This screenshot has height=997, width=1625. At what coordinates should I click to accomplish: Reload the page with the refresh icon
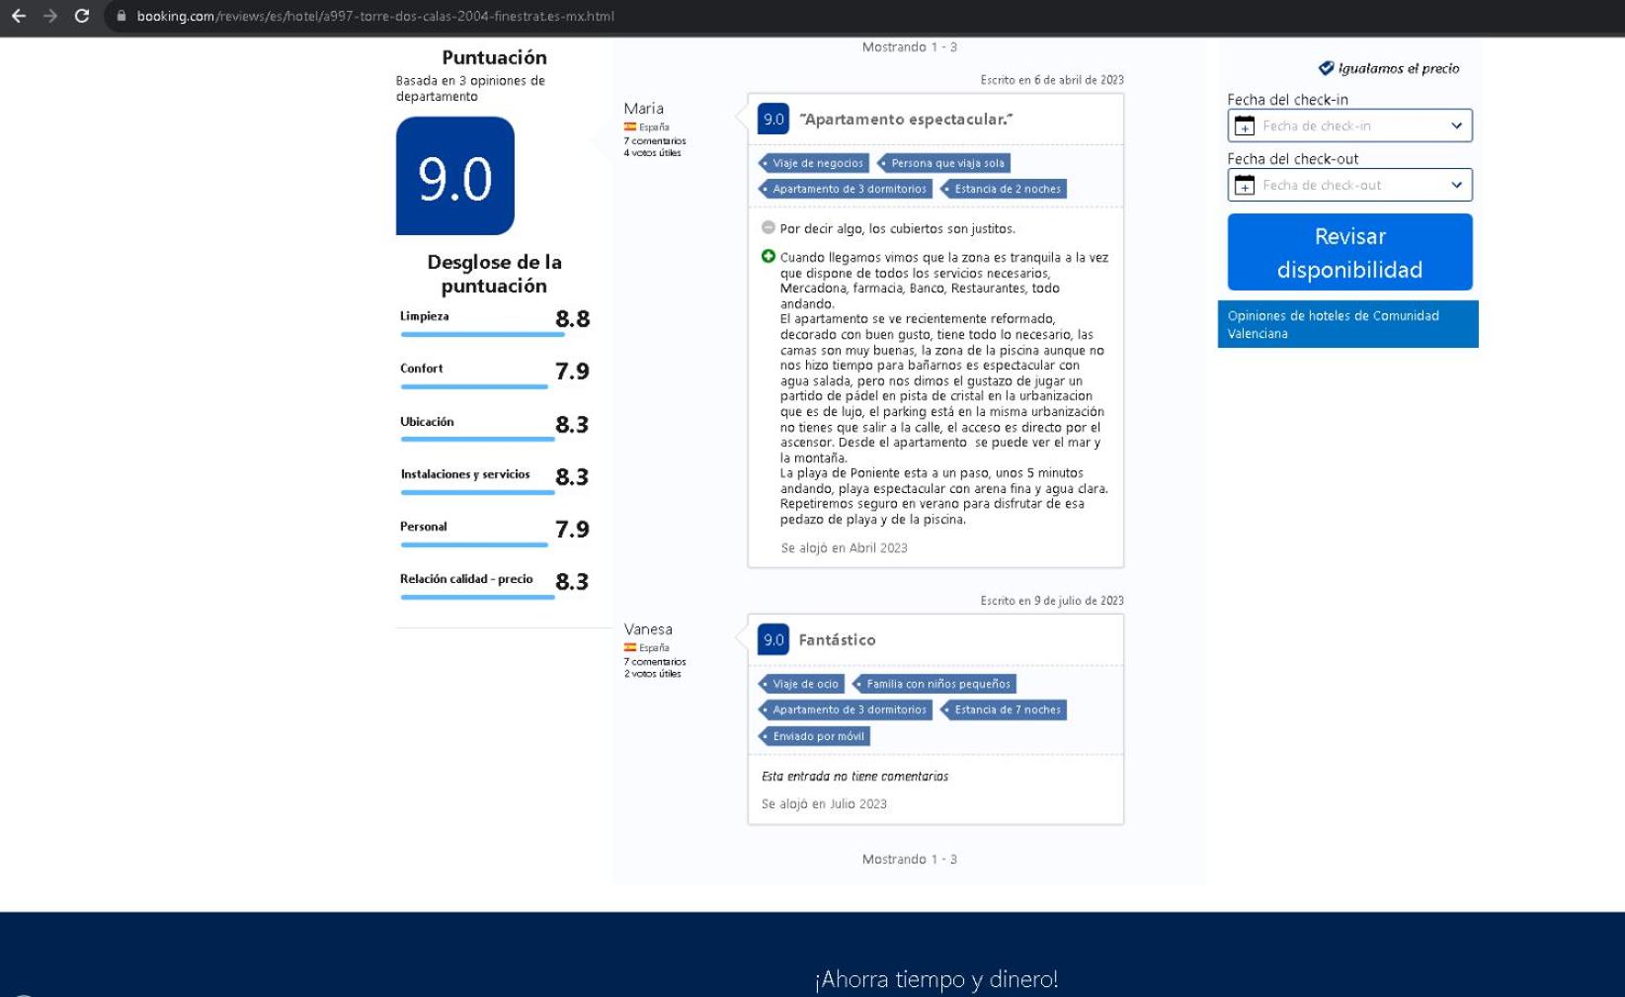82,16
